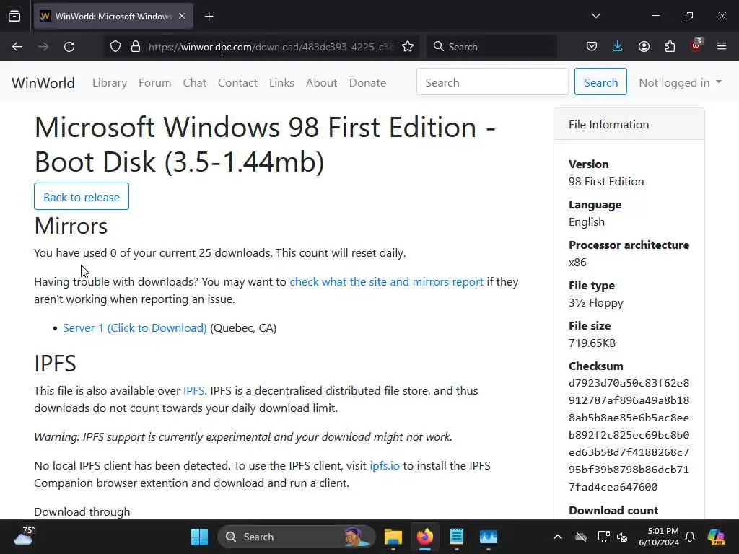Click the WinWorld site logo
The image size is (739, 554).
[43, 82]
